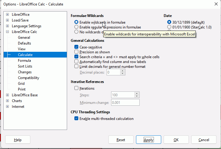This screenshot has height=149, width=221.
Task: Expand the Internet tree node
Action: (x=8, y=107)
